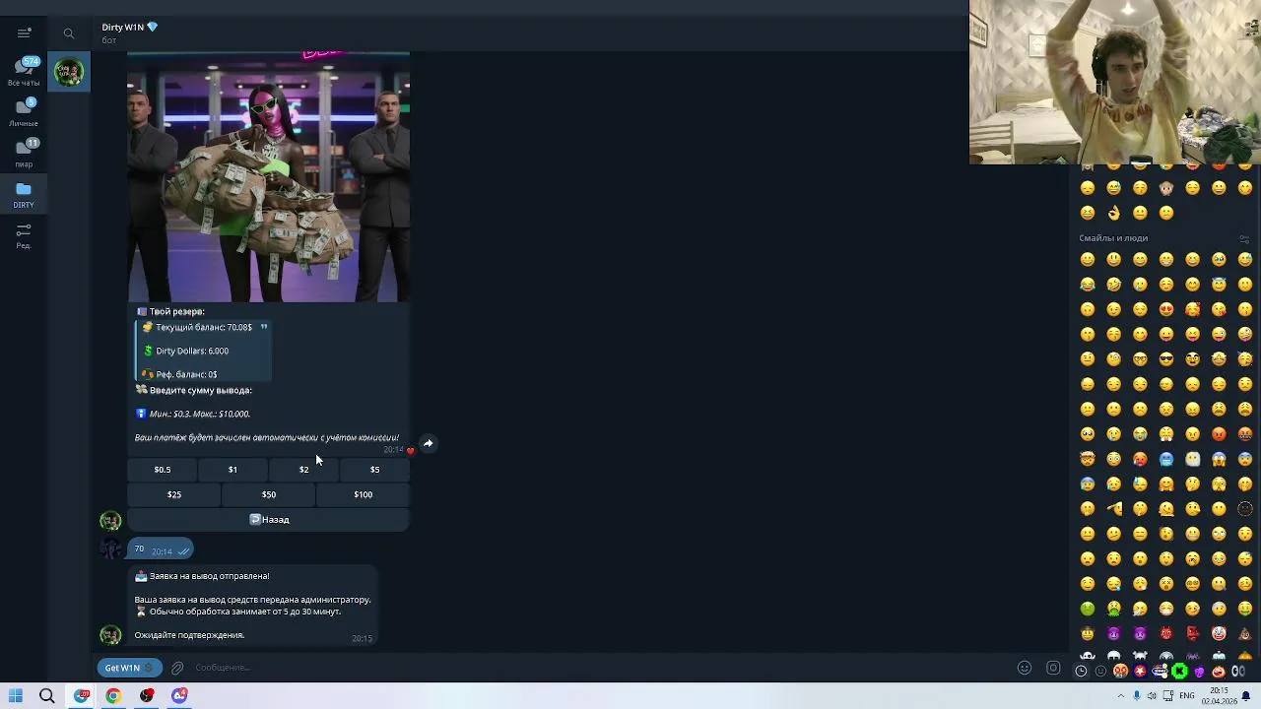The height and width of the screenshot is (709, 1261).
Task: Toggle the emoji panel smiley icon
Action: 1025,668
